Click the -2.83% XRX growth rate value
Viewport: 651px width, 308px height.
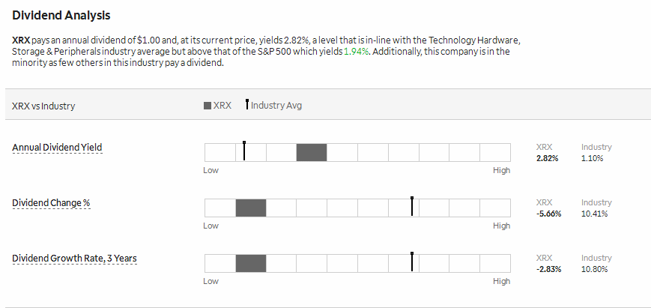(548, 269)
